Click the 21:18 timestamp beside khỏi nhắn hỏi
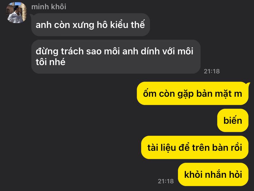Screen dimensions: 254x191 [x=166, y=181]
